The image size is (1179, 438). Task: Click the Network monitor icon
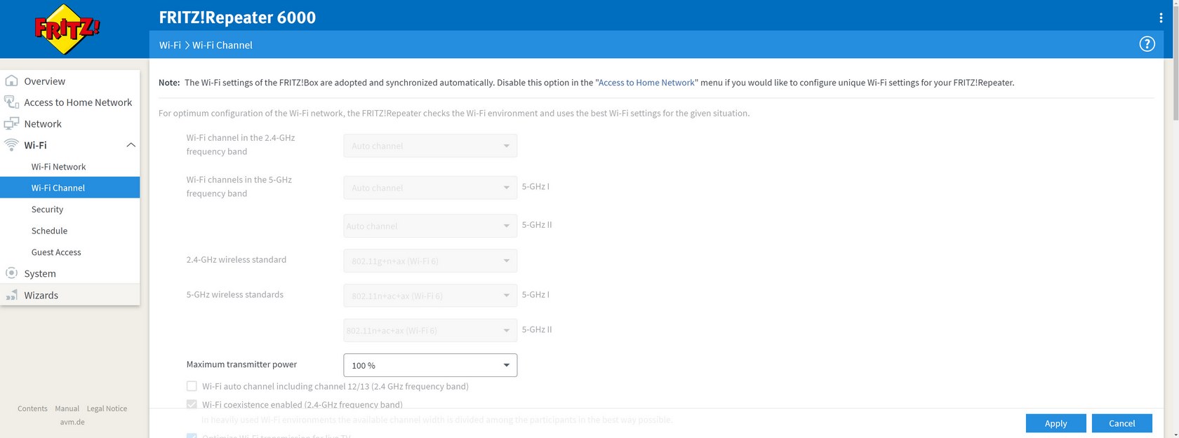pos(11,123)
